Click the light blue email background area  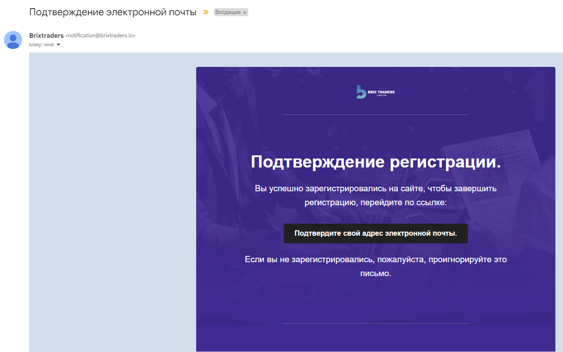pos(112,202)
